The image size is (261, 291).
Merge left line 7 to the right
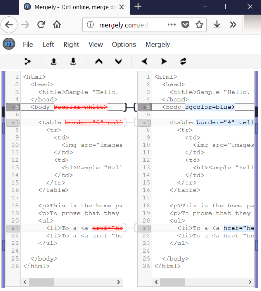tap(13, 122)
